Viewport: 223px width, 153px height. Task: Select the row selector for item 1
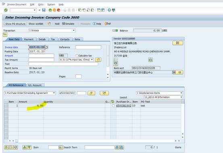[6, 106]
